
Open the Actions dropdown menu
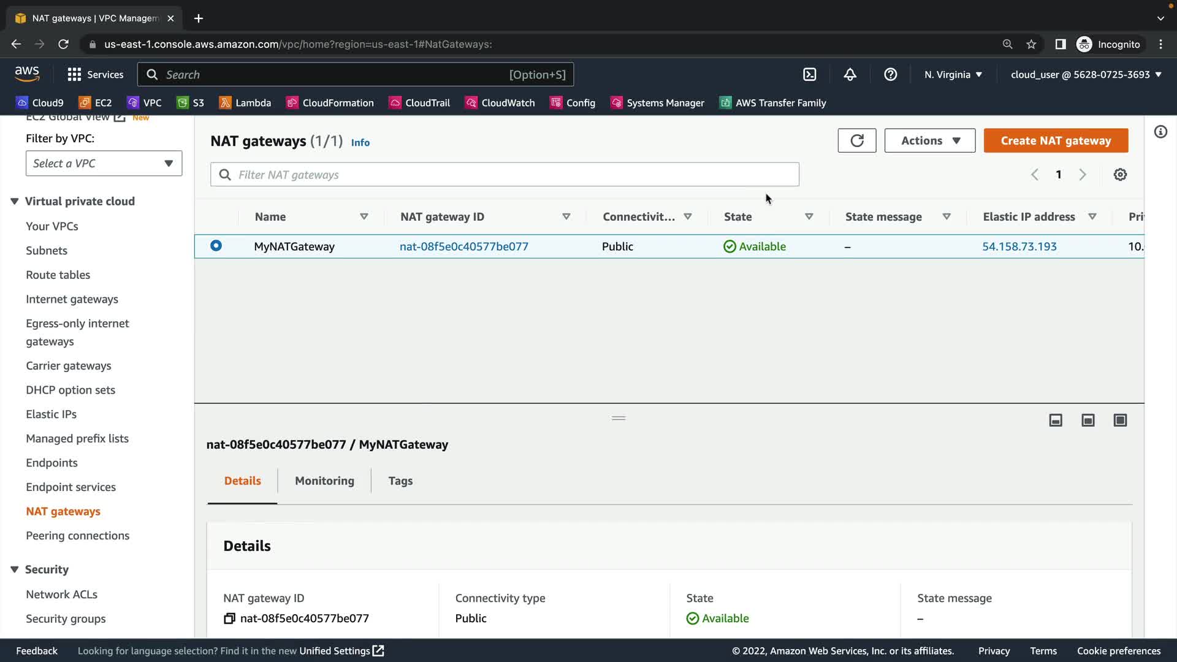pos(929,140)
